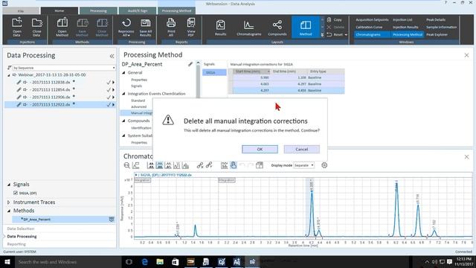Toggle the manual integration hand tool

tap(233, 165)
